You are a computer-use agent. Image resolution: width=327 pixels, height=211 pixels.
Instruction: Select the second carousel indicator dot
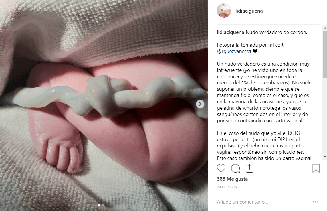[x=103, y=205]
